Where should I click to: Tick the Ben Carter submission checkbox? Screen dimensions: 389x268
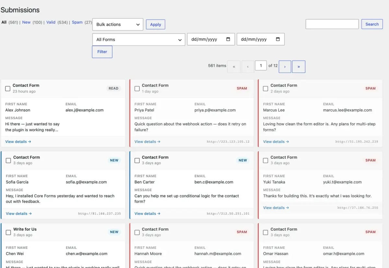tap(137, 160)
